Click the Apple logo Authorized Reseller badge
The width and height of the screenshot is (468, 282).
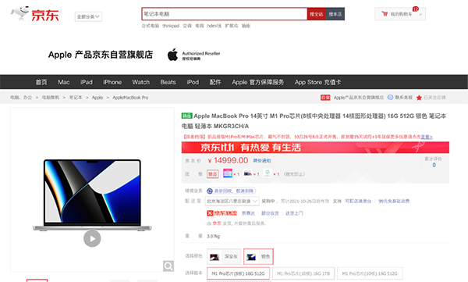pyautogui.click(x=193, y=55)
